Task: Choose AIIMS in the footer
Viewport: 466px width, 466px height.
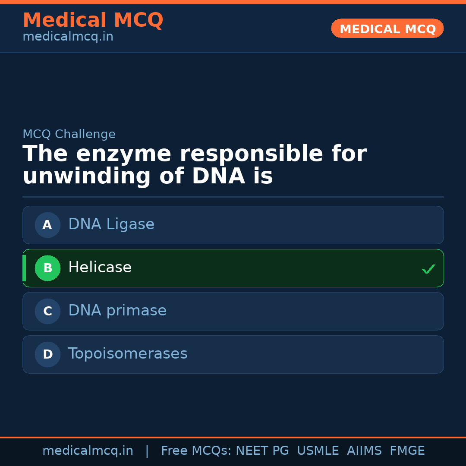Action: click(364, 451)
